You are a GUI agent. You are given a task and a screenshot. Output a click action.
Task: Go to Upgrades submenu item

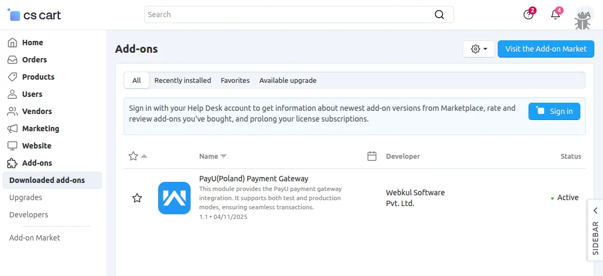(x=26, y=197)
